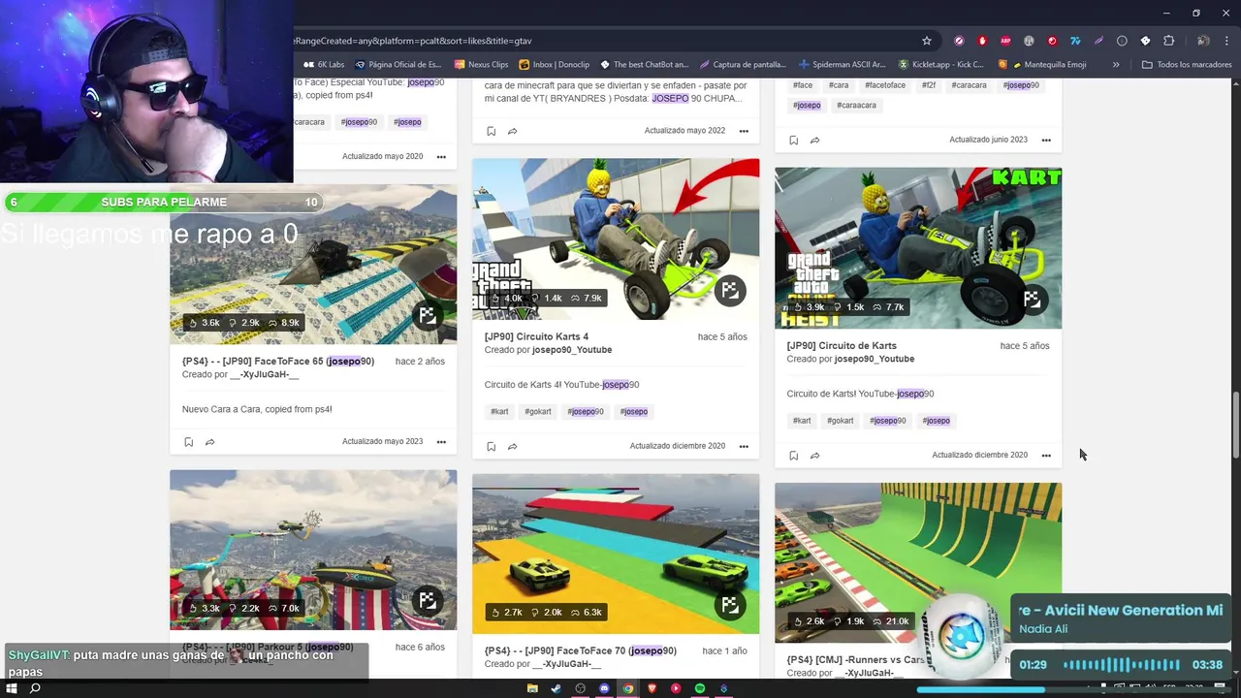View creator __-XyJluGaH-__ under FaceToFace 65
Image resolution: width=1241 pixels, height=698 pixels.
tap(265, 374)
